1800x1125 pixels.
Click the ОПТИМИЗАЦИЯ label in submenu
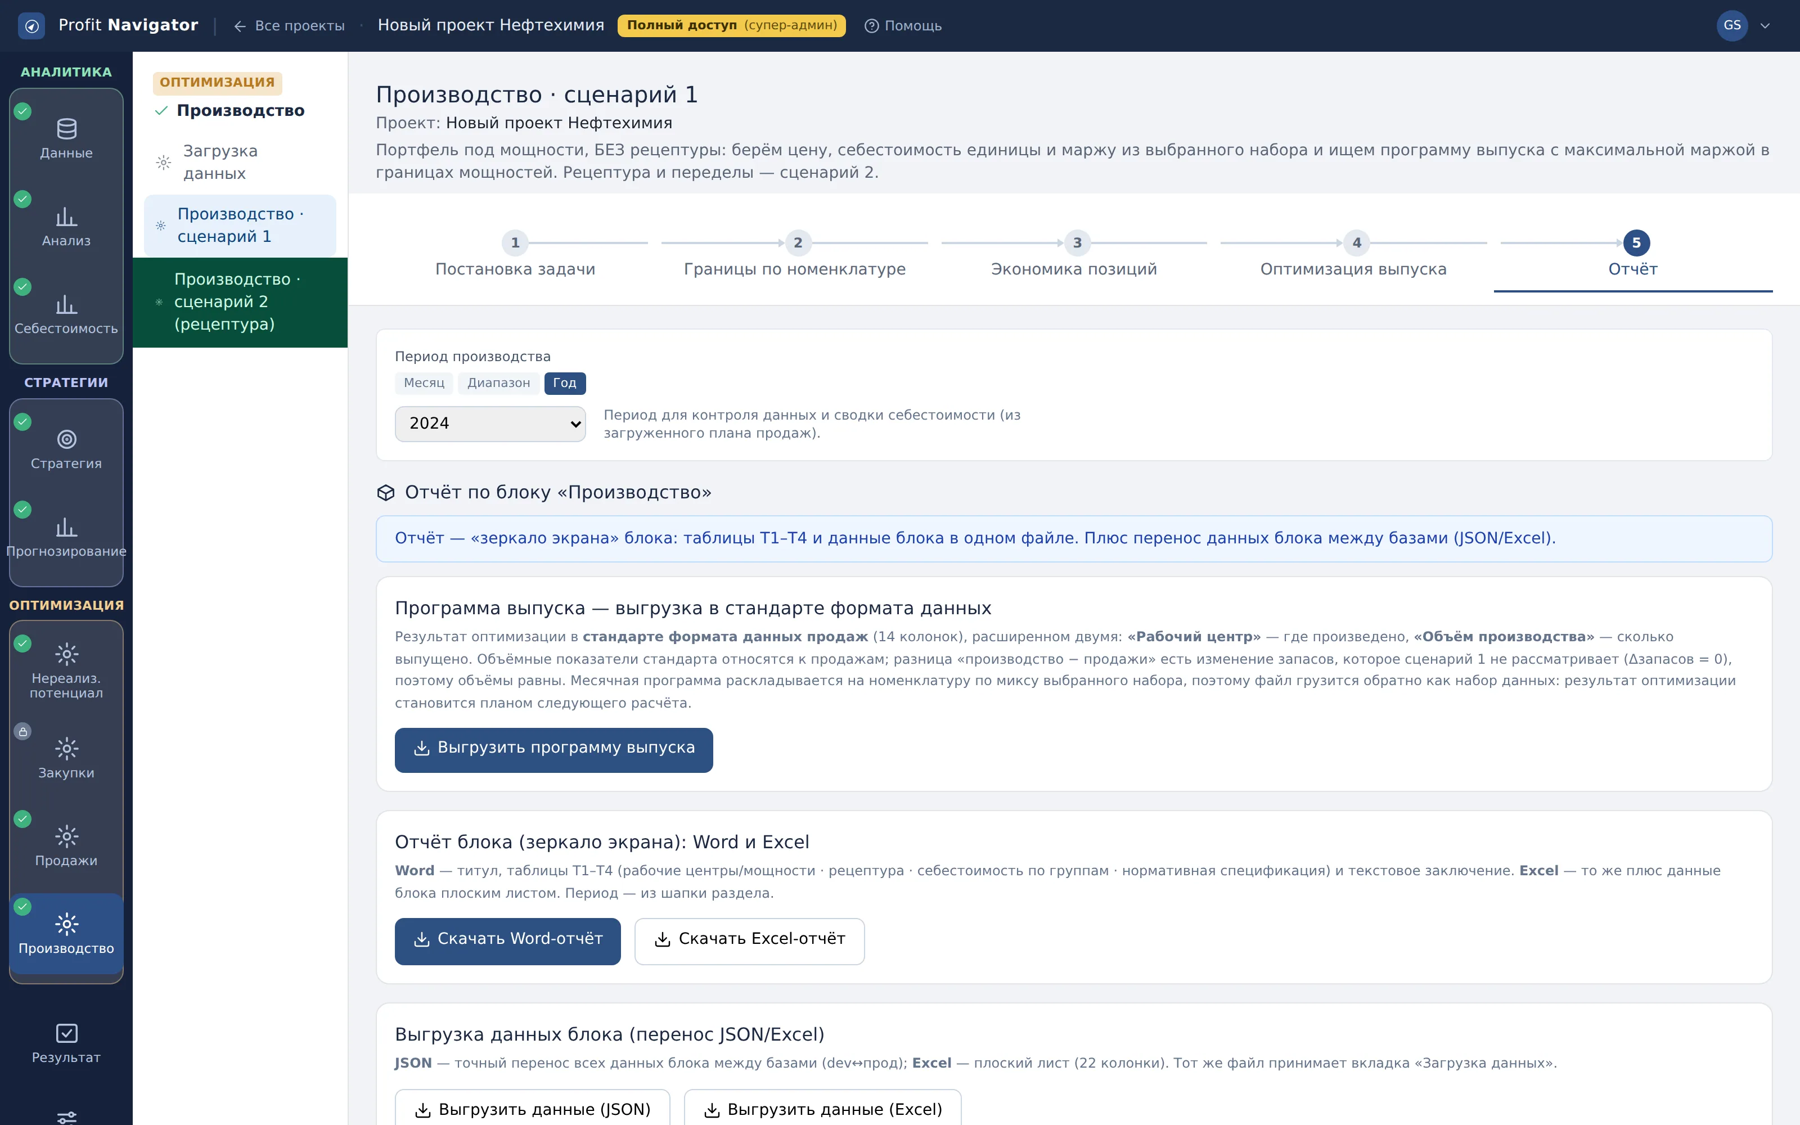[217, 83]
